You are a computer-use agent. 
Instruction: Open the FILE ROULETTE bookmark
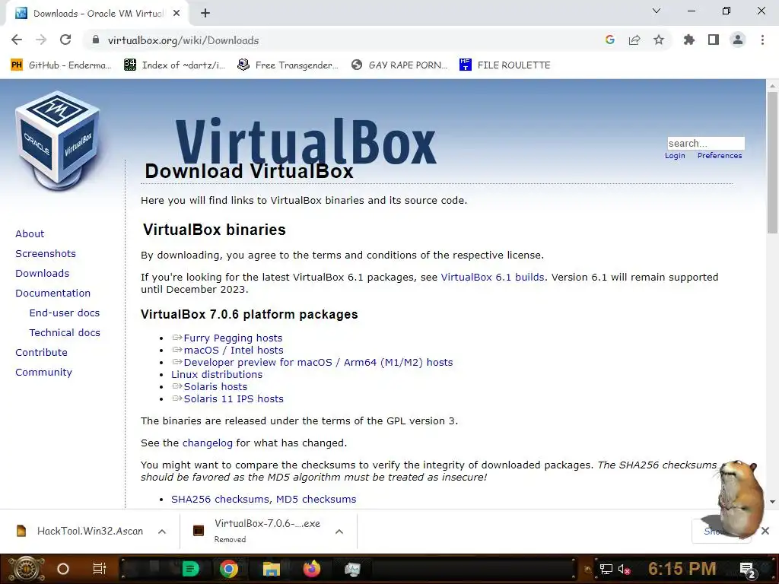click(x=505, y=65)
